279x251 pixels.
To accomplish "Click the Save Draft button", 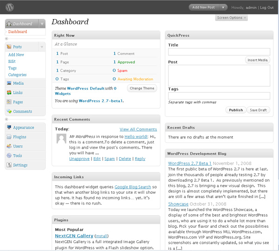I will [258, 110].
